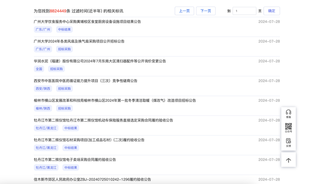Open 广州大学饮食服务中心 食堂厨房设备 result notice
313x184 pixels.
point(87,21)
